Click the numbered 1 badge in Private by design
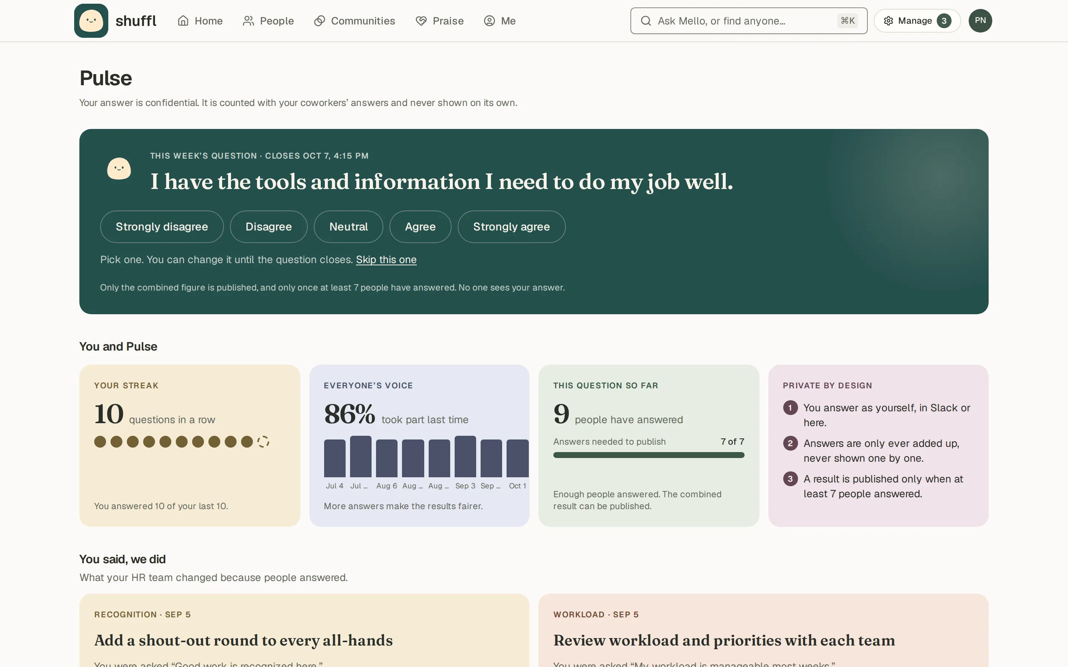 point(790,408)
